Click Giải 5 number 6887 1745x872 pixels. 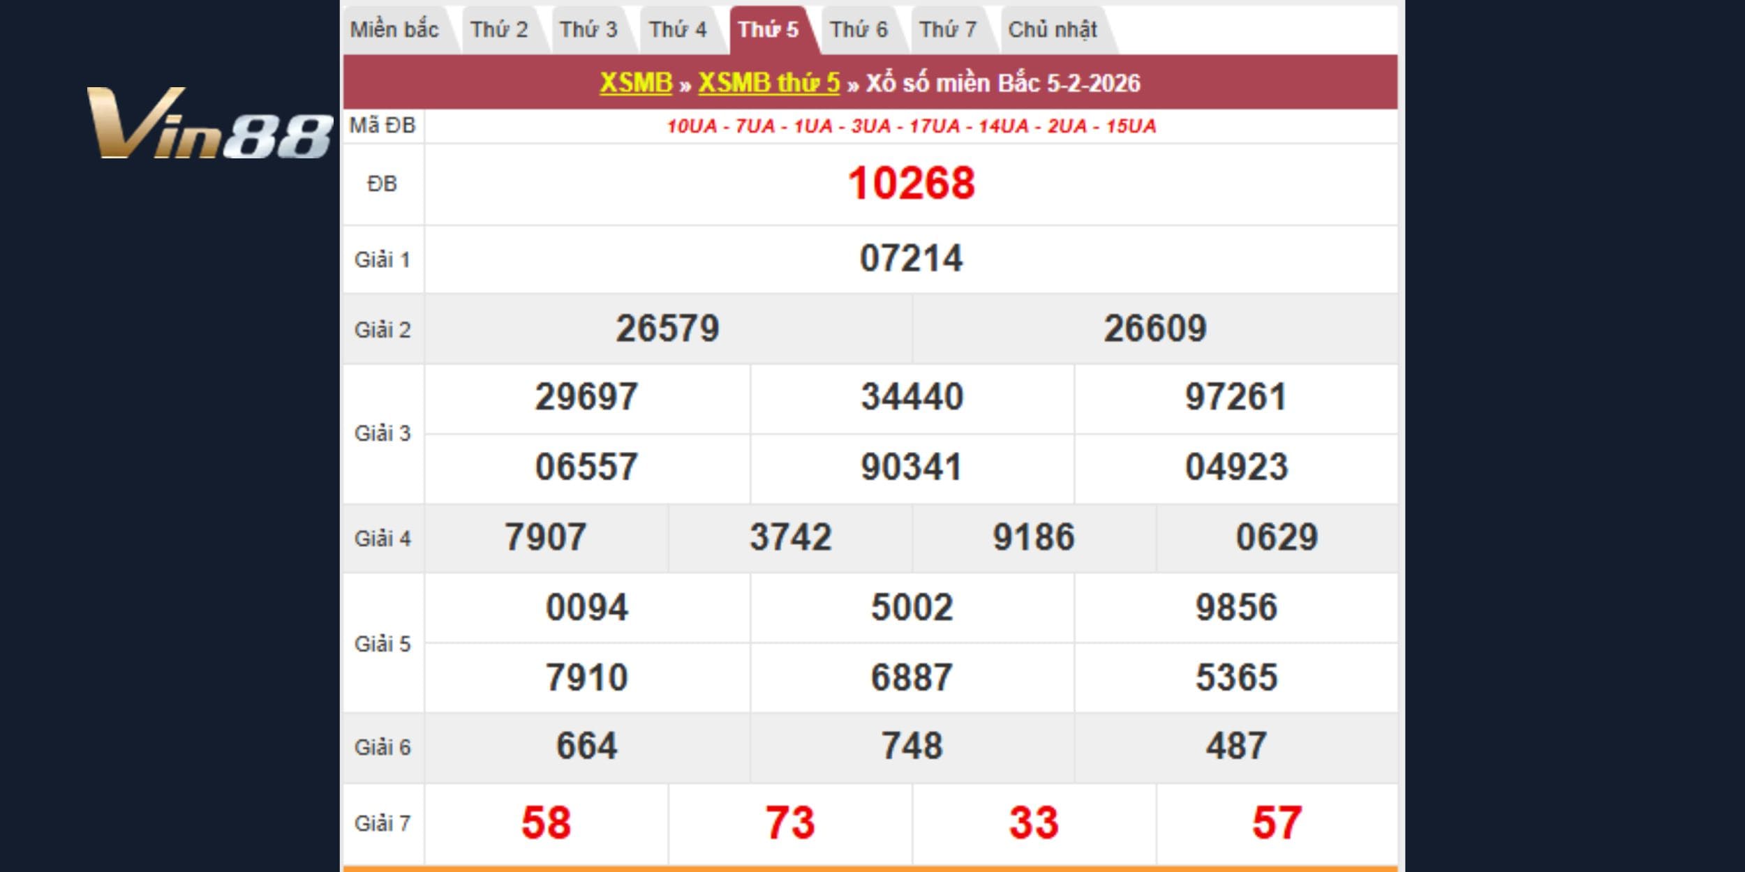912,677
